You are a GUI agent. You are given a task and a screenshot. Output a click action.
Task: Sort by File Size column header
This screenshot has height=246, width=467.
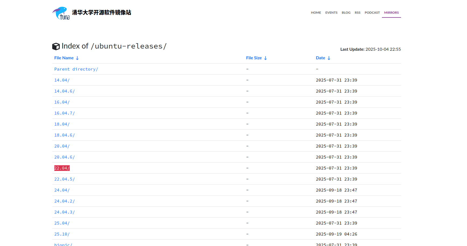click(x=257, y=58)
